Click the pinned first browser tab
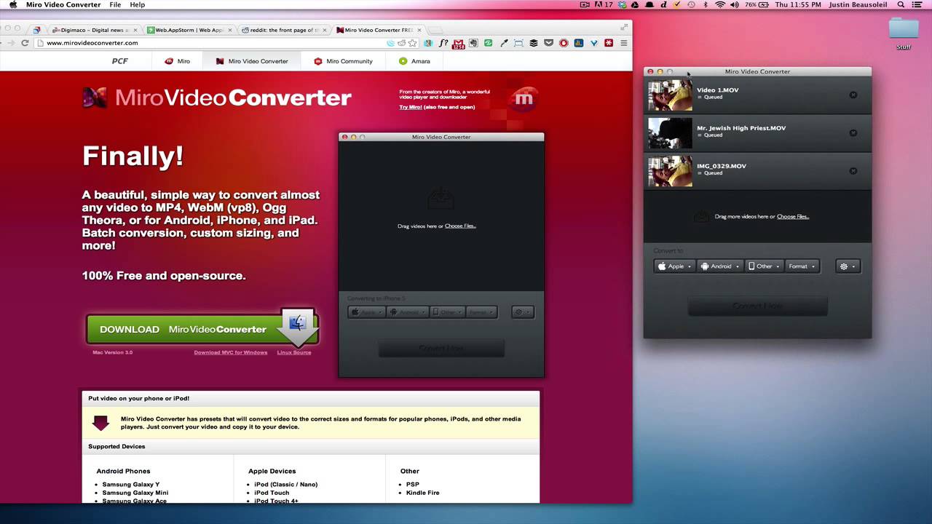Image resolution: width=932 pixels, height=524 pixels. pos(36,30)
